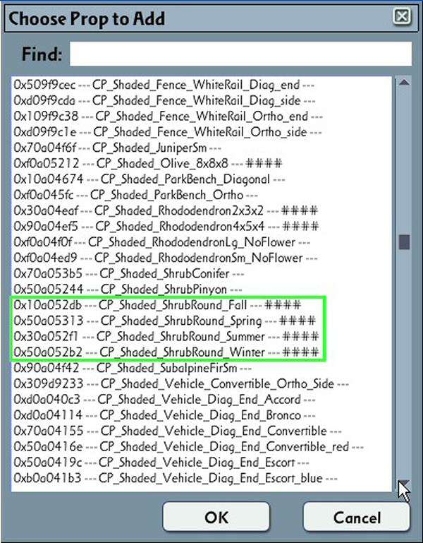Click the scroll down arrow of the list
Screen dimensions: 423x543
[x=404, y=484]
